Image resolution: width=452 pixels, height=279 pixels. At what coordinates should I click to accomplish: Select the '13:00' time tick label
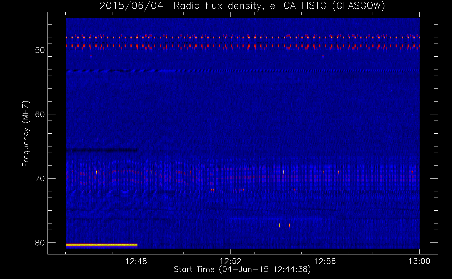(x=419, y=261)
